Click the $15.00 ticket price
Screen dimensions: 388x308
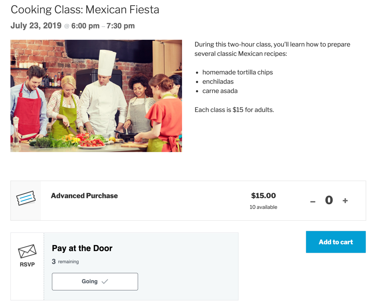click(x=264, y=196)
